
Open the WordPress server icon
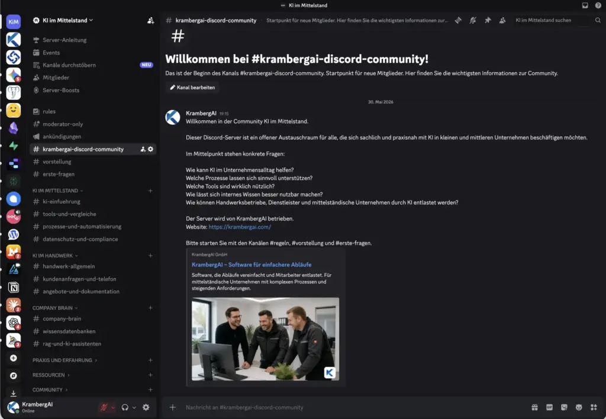tap(14, 234)
